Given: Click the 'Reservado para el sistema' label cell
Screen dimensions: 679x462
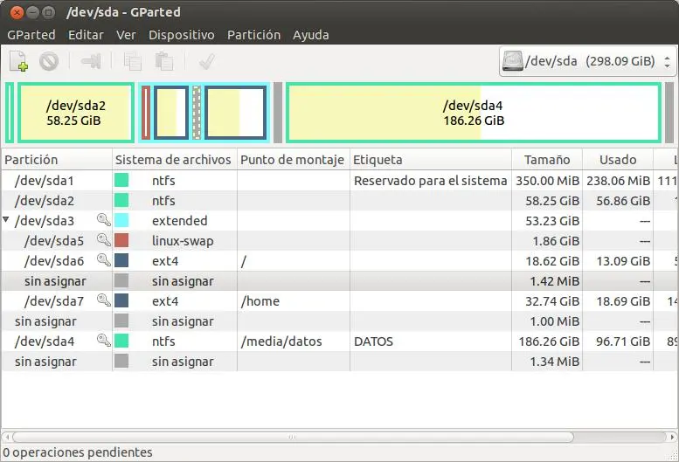Looking at the screenshot, I should (431, 181).
